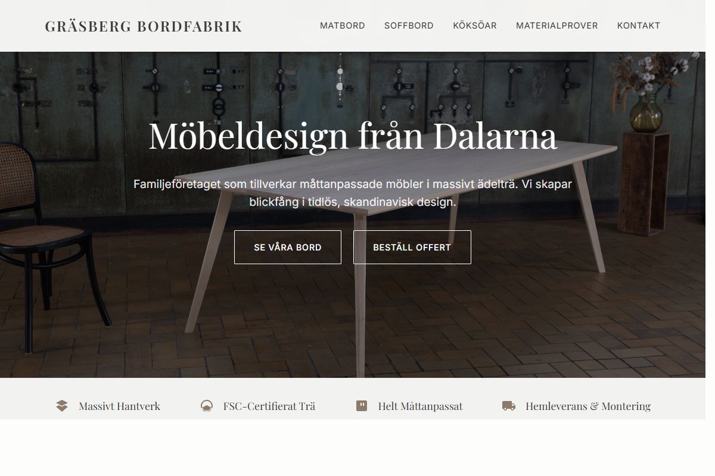Click the Massivt Hantverk label

[119, 406]
